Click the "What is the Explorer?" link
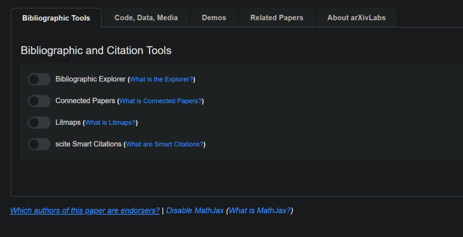The height and width of the screenshot is (237, 463). tap(161, 79)
